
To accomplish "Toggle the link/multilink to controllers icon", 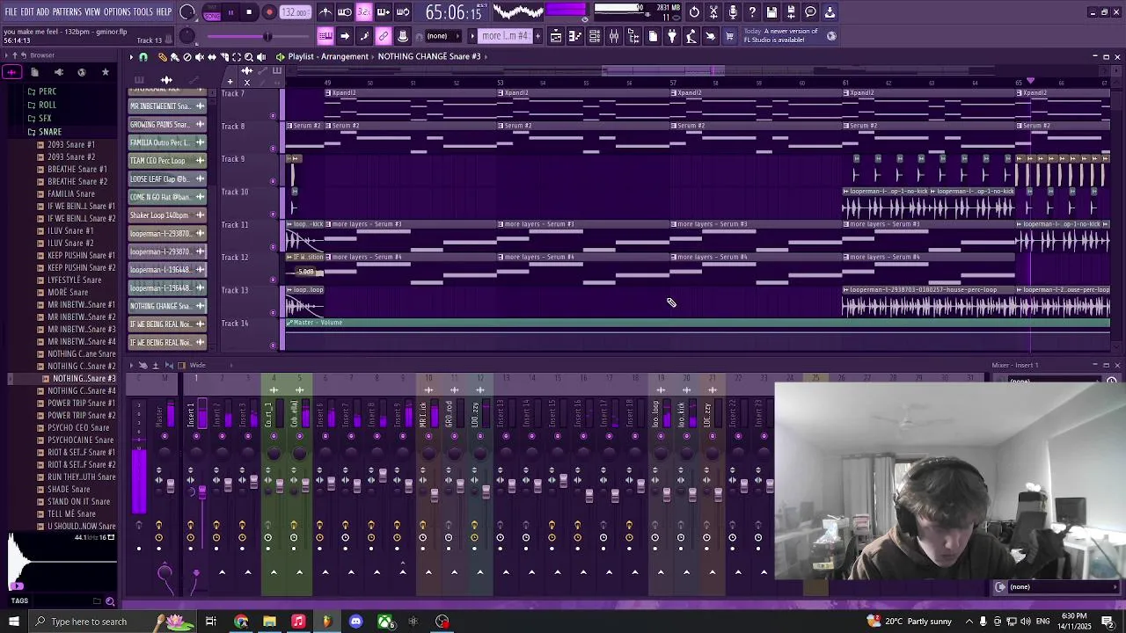I will (384, 36).
